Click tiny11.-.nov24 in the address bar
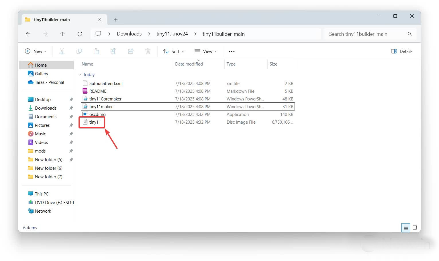The height and width of the screenshot is (261, 439). 172,34
